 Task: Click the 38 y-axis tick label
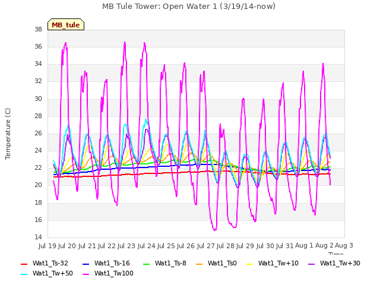pyautogui.click(x=38, y=29)
